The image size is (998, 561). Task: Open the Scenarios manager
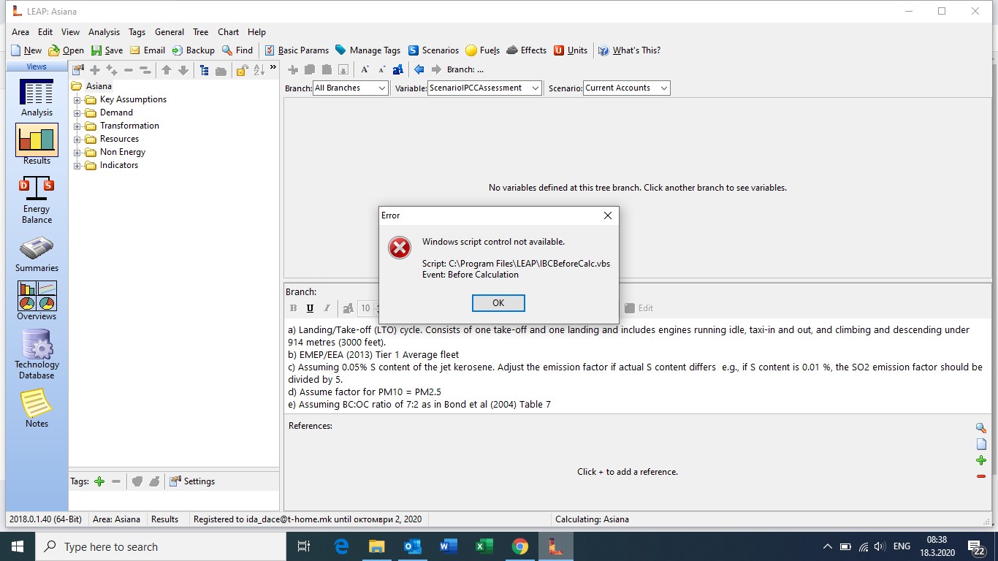click(433, 50)
